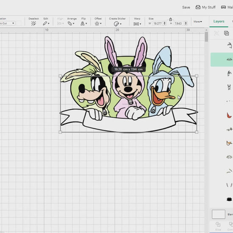The width and height of the screenshot is (233, 233).
Task: Select the bunny ears outline layer
Action: (229, 87)
